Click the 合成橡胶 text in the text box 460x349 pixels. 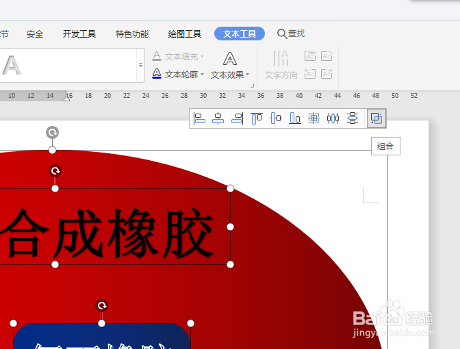[x=107, y=233]
